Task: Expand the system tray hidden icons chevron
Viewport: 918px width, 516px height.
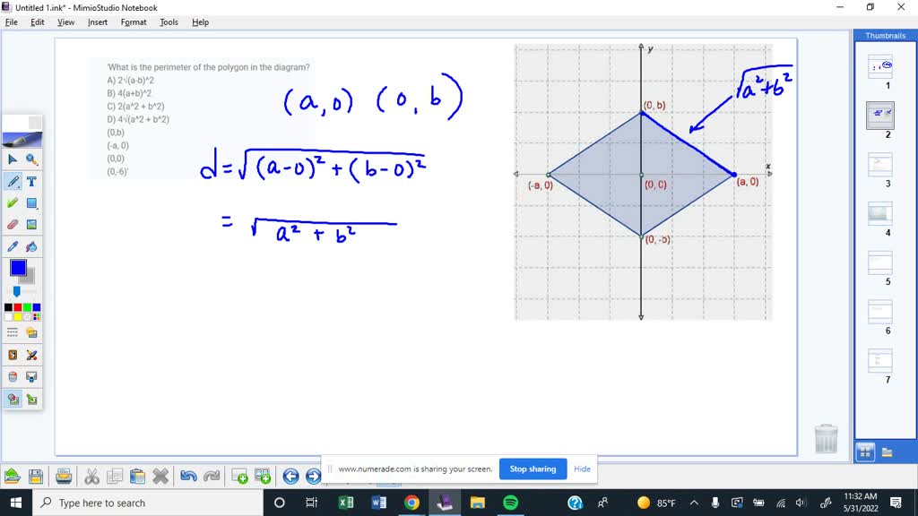Action: coord(694,503)
